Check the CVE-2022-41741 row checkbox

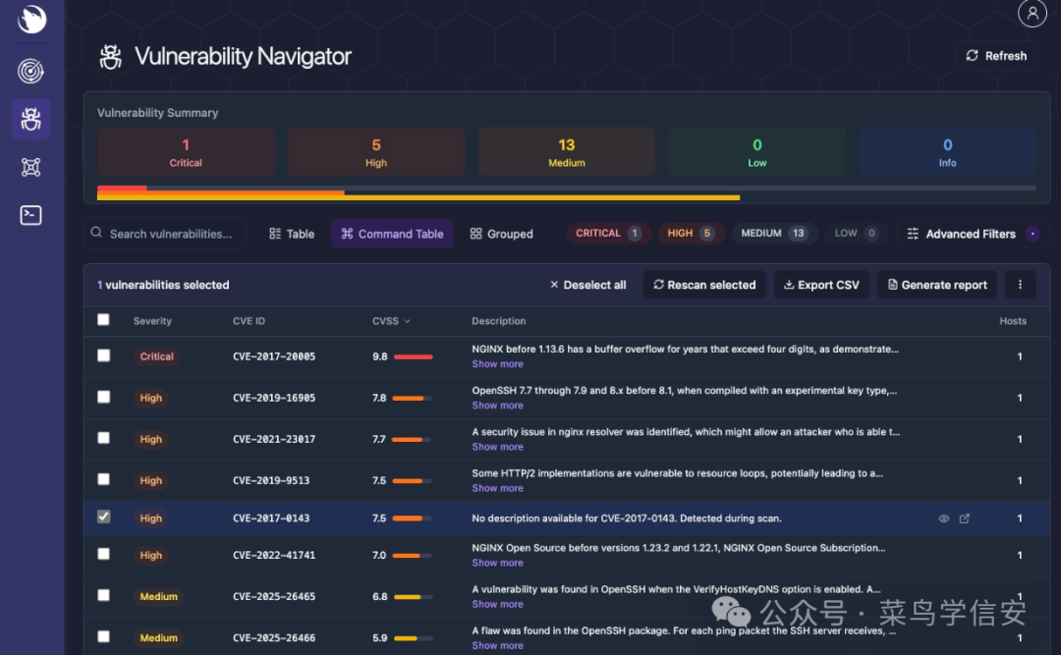click(103, 554)
